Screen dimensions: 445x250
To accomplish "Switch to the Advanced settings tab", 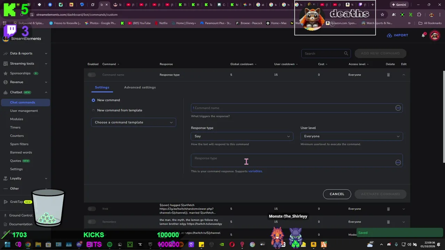I will coord(140,87).
